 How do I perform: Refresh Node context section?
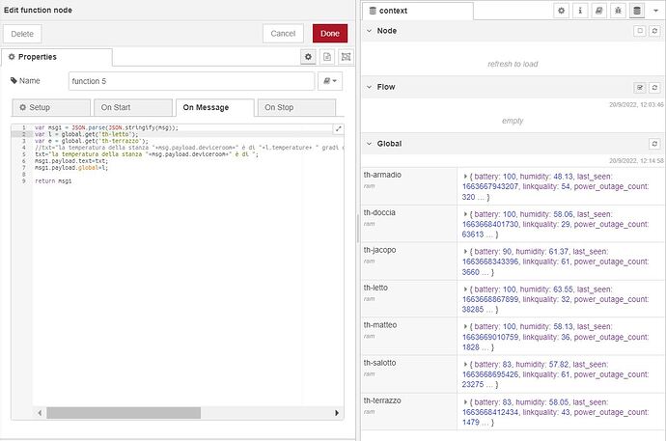click(x=654, y=31)
